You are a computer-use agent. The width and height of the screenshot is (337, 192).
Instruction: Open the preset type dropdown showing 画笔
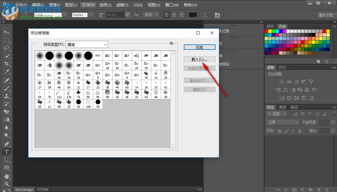tap(87, 44)
